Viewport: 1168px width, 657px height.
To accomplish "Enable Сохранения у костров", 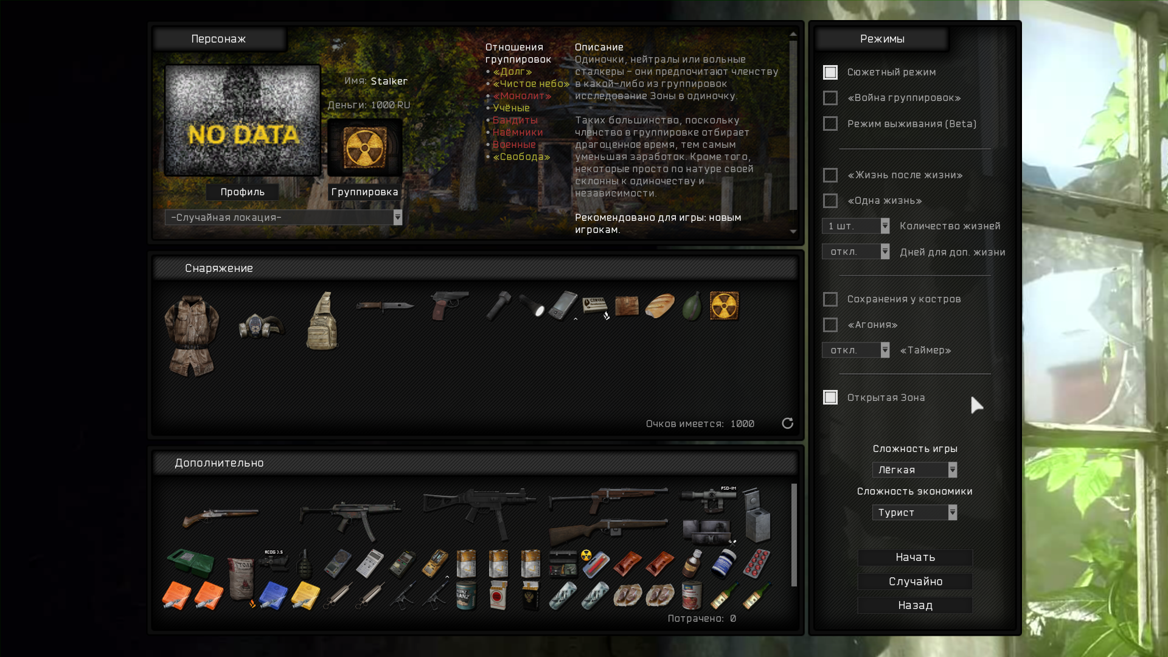I will [830, 299].
